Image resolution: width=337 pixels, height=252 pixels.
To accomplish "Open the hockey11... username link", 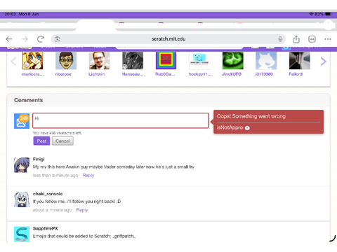I will [200, 74].
